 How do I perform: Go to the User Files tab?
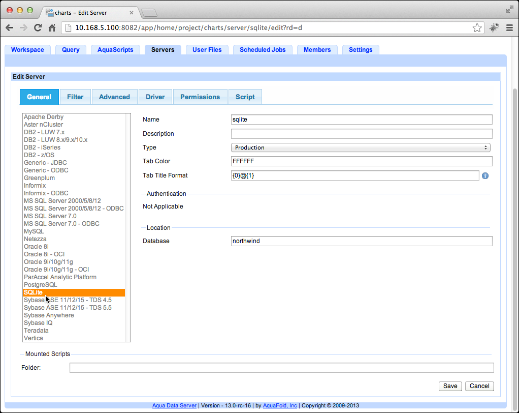[207, 50]
